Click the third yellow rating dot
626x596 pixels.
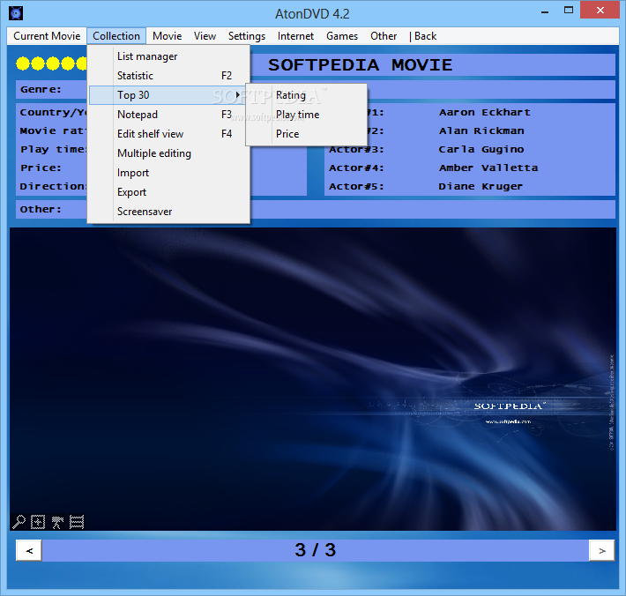click(x=53, y=63)
